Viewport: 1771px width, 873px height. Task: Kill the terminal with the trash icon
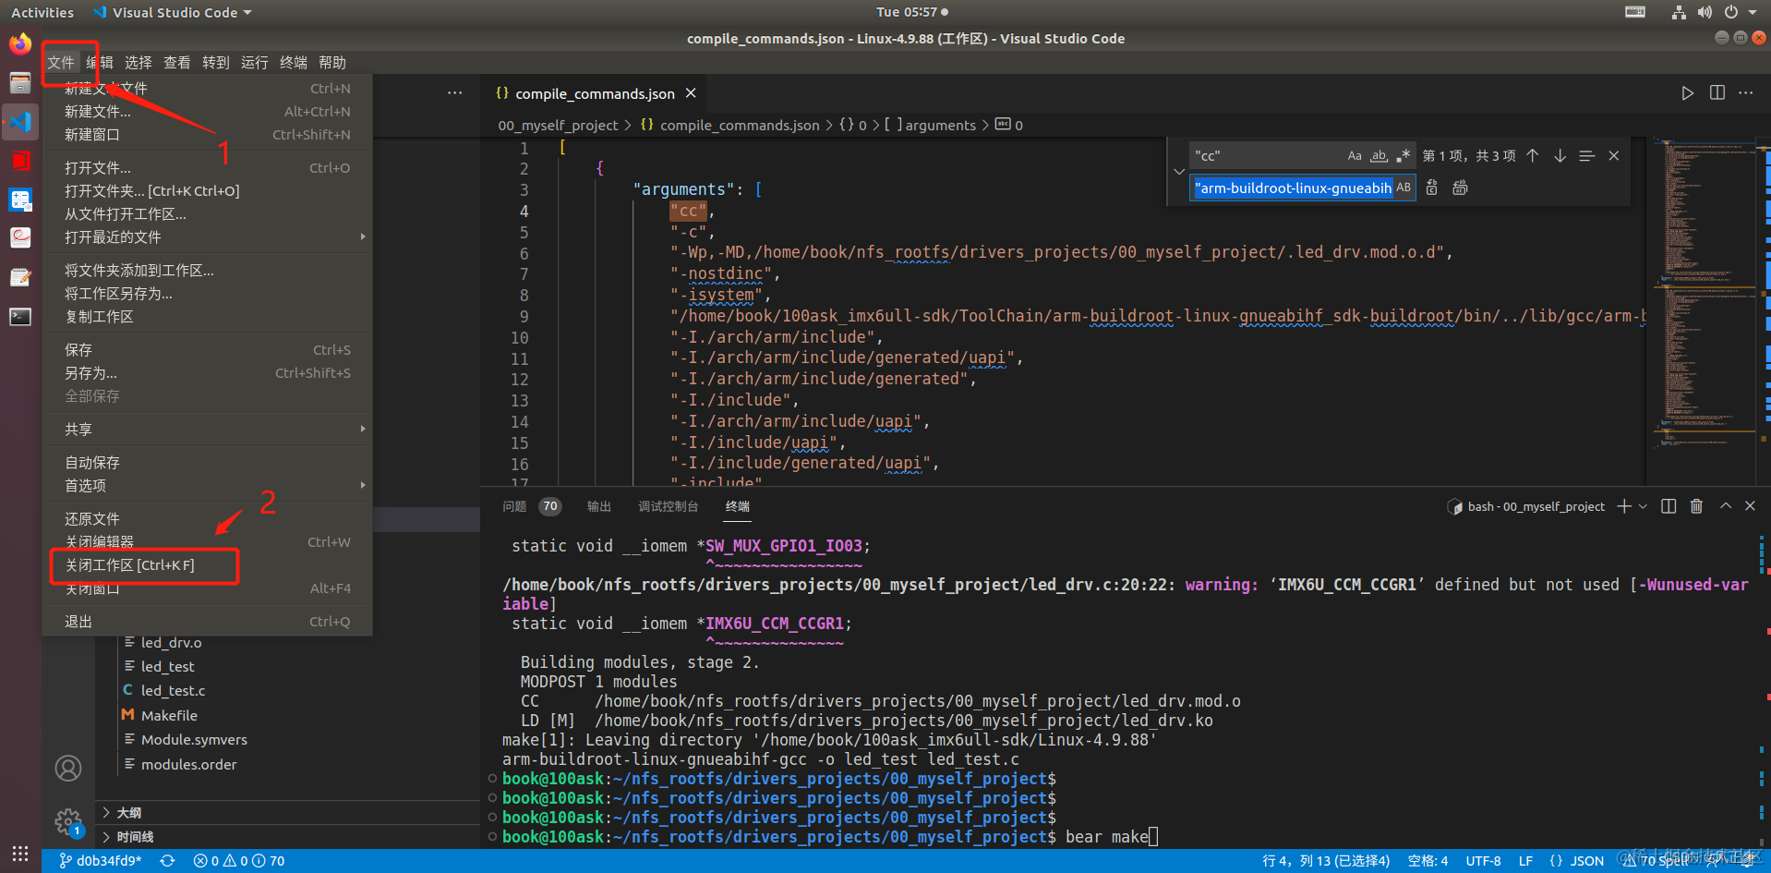1696,506
